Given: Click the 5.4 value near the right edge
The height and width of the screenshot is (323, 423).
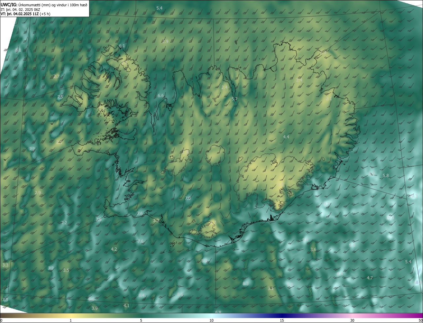Looking at the screenshot, I should pyautogui.click(x=408, y=262).
